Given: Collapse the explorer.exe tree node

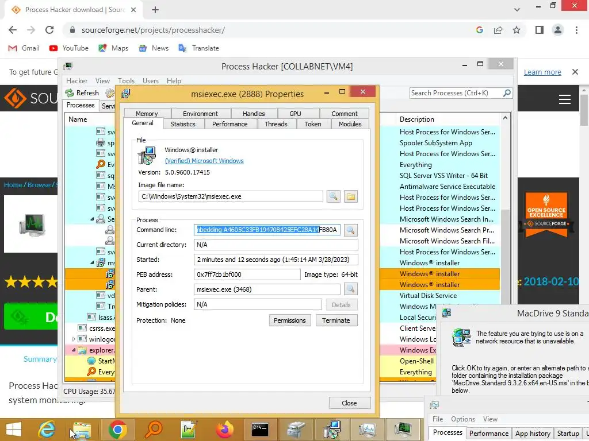Looking at the screenshot, I should [74, 350].
